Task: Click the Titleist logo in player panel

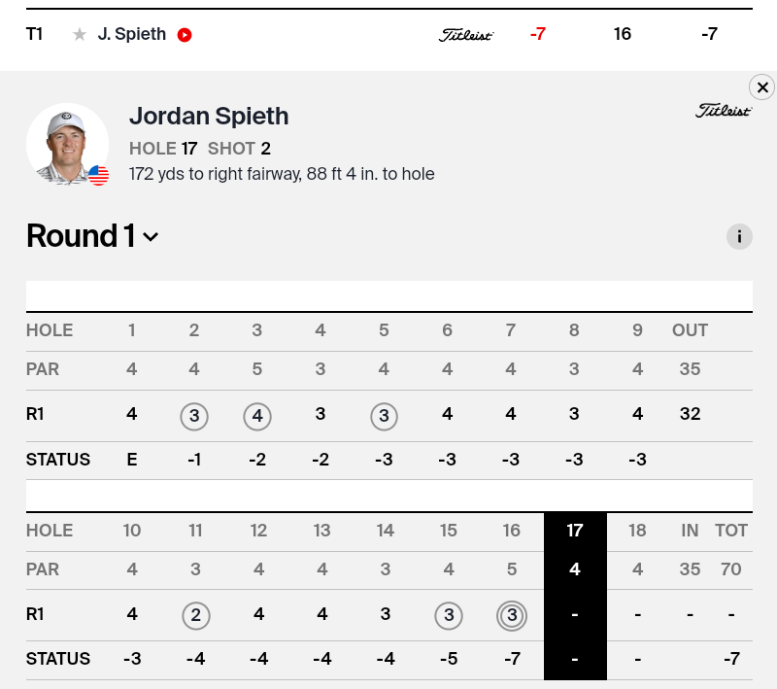Action: 724,111
